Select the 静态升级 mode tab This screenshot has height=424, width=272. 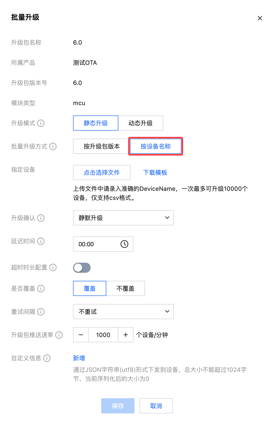tap(96, 123)
